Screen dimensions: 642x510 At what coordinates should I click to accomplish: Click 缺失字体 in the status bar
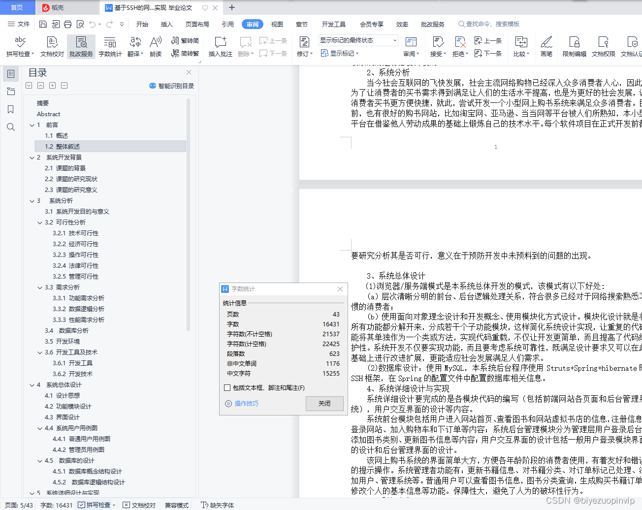tap(218, 505)
